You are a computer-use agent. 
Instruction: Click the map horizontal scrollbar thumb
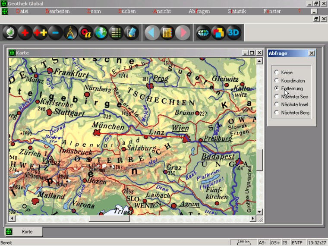[x=109, y=219]
